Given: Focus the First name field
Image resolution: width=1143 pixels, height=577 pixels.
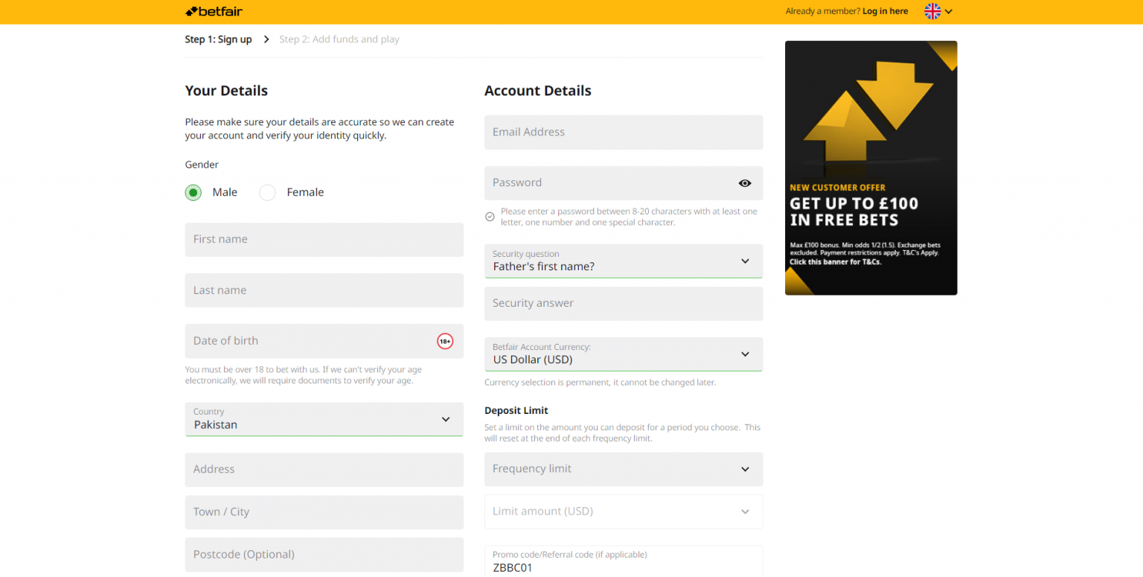Looking at the screenshot, I should coord(324,240).
